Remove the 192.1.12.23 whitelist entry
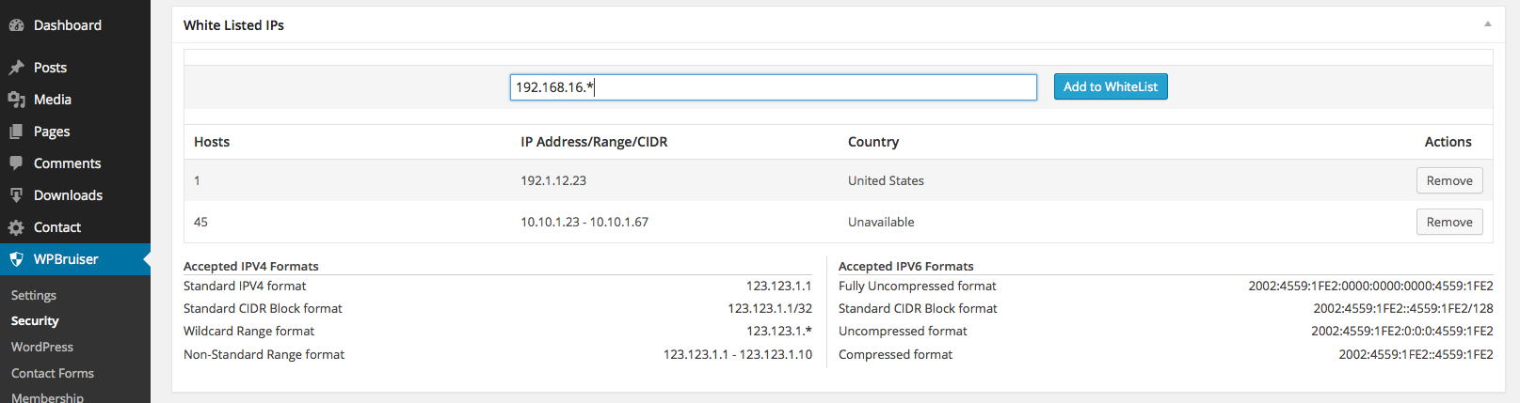The height and width of the screenshot is (403, 1520). 1449,180
